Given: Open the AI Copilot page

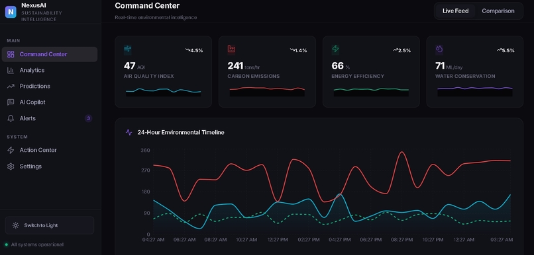Looking at the screenshot, I should click(50, 102).
